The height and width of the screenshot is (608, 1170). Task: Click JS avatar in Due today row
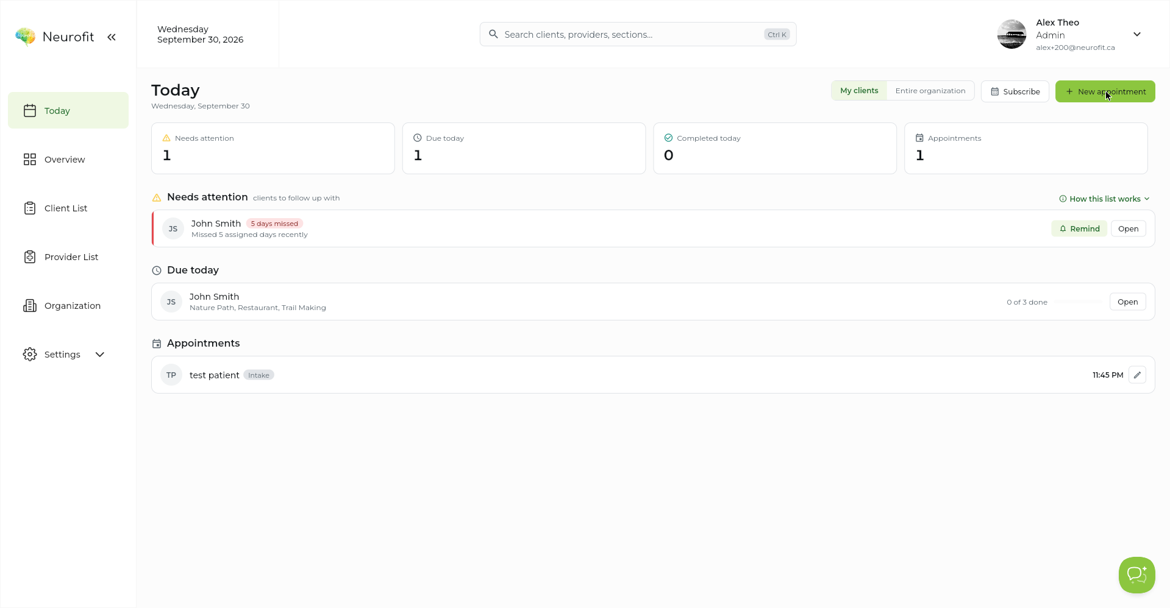pos(171,302)
